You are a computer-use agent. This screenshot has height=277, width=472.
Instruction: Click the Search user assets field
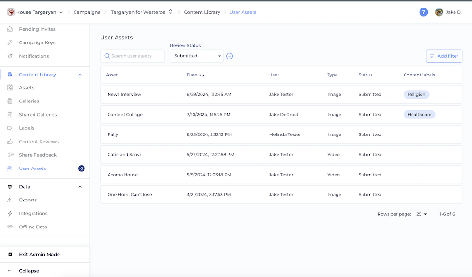(x=133, y=56)
